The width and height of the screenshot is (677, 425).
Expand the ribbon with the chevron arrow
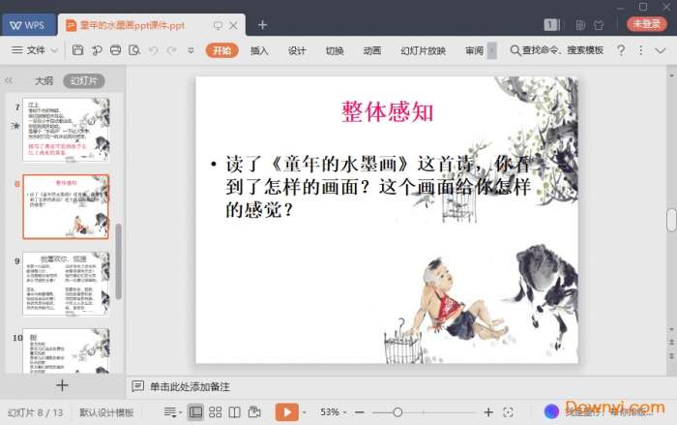(661, 50)
